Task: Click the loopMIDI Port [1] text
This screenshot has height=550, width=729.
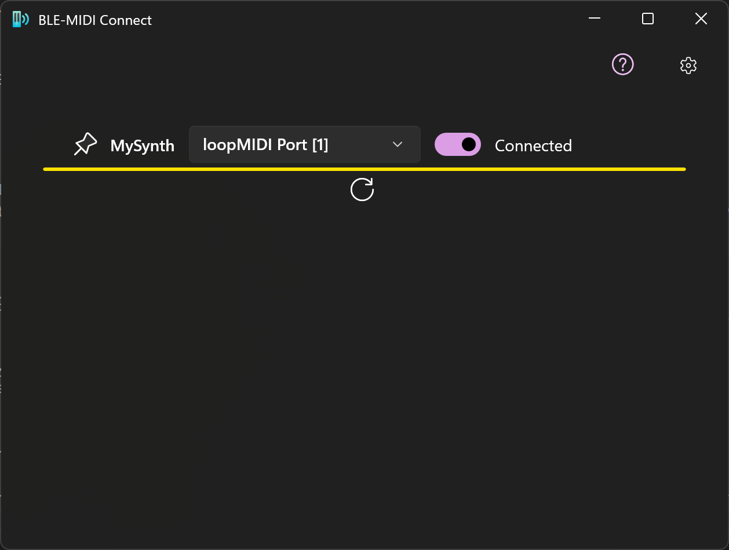Action: point(265,145)
